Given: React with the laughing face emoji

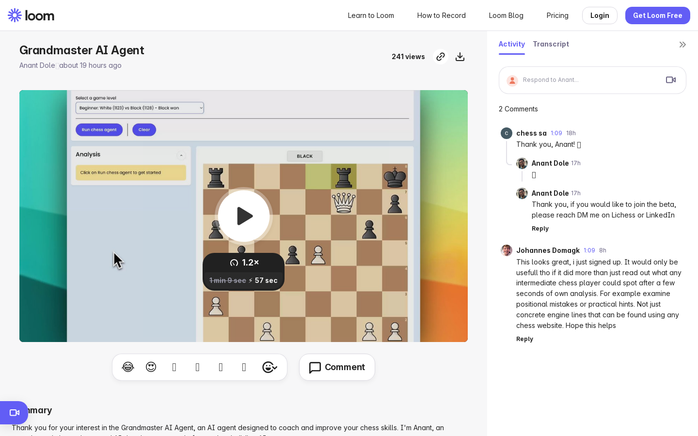Looking at the screenshot, I should coord(128,367).
